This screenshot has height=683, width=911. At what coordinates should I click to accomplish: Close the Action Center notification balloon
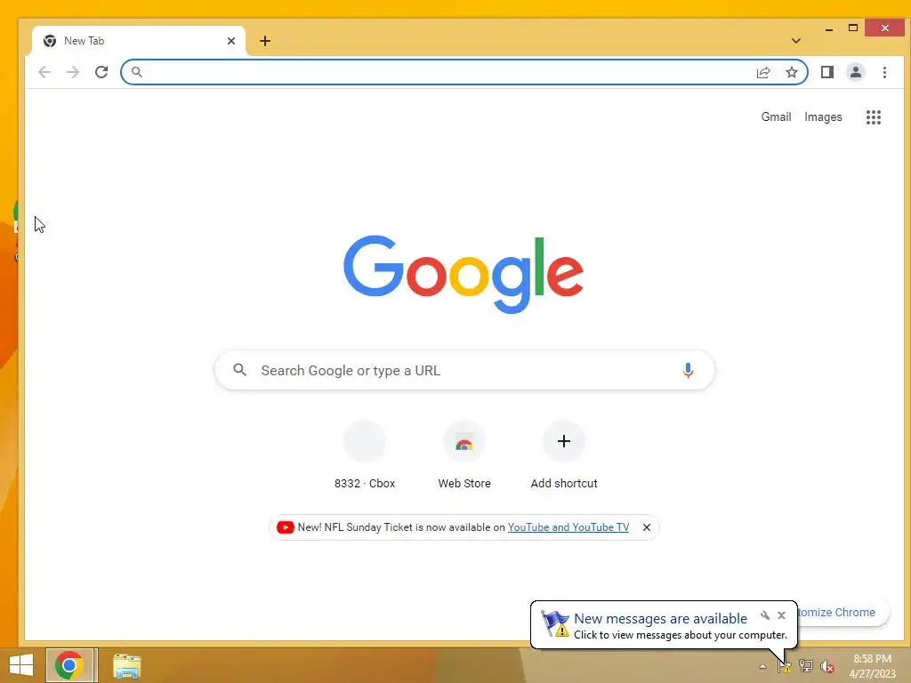(x=781, y=615)
